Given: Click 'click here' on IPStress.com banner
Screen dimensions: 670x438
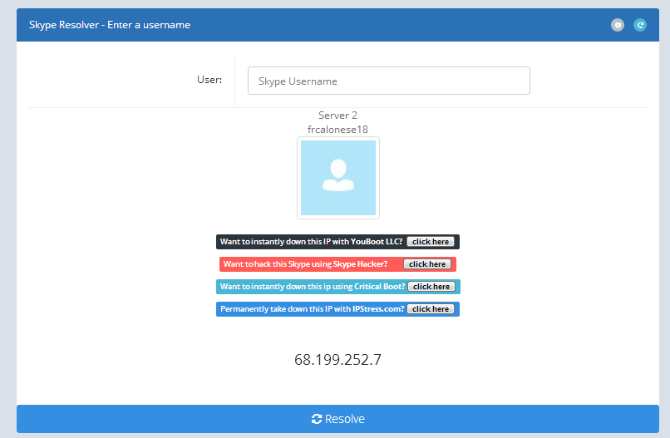Looking at the screenshot, I should pos(431,309).
